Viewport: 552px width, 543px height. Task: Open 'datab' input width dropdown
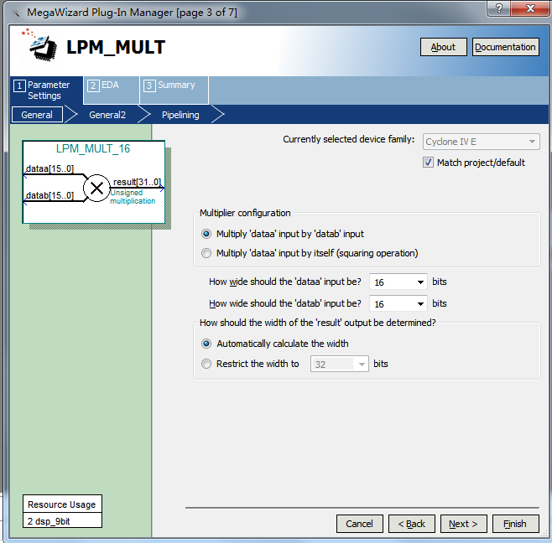click(x=398, y=304)
